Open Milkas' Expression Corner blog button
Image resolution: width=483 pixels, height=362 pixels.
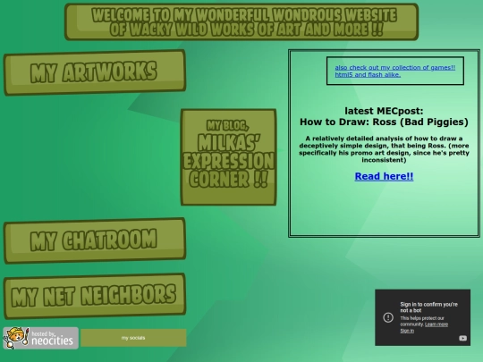click(x=228, y=157)
